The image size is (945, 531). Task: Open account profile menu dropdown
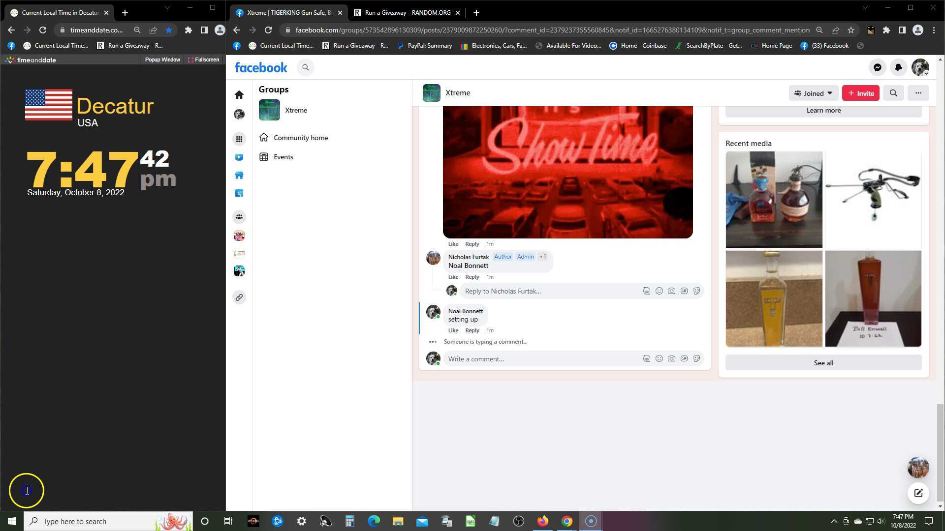coord(920,67)
